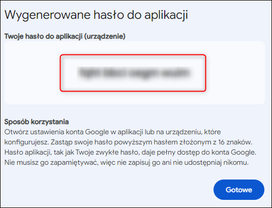Click the 'Wygenerowane hasło do aplikacji' dialog title
The image size is (272, 208).
tap(96, 15)
